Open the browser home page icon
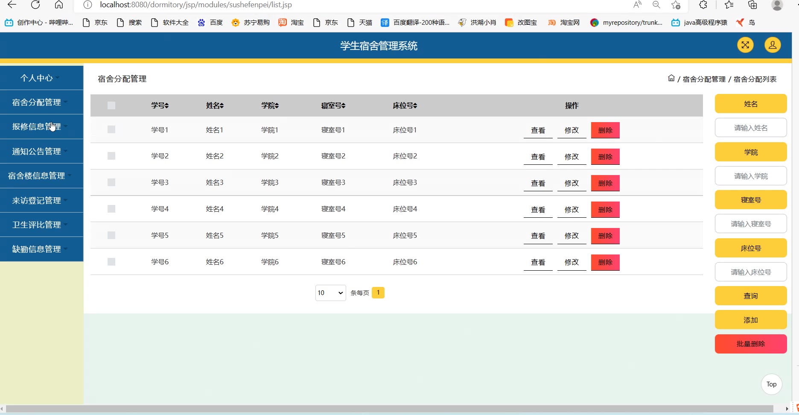The width and height of the screenshot is (799, 415). tap(59, 5)
